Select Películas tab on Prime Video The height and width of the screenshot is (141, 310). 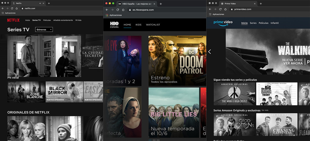point(264,23)
